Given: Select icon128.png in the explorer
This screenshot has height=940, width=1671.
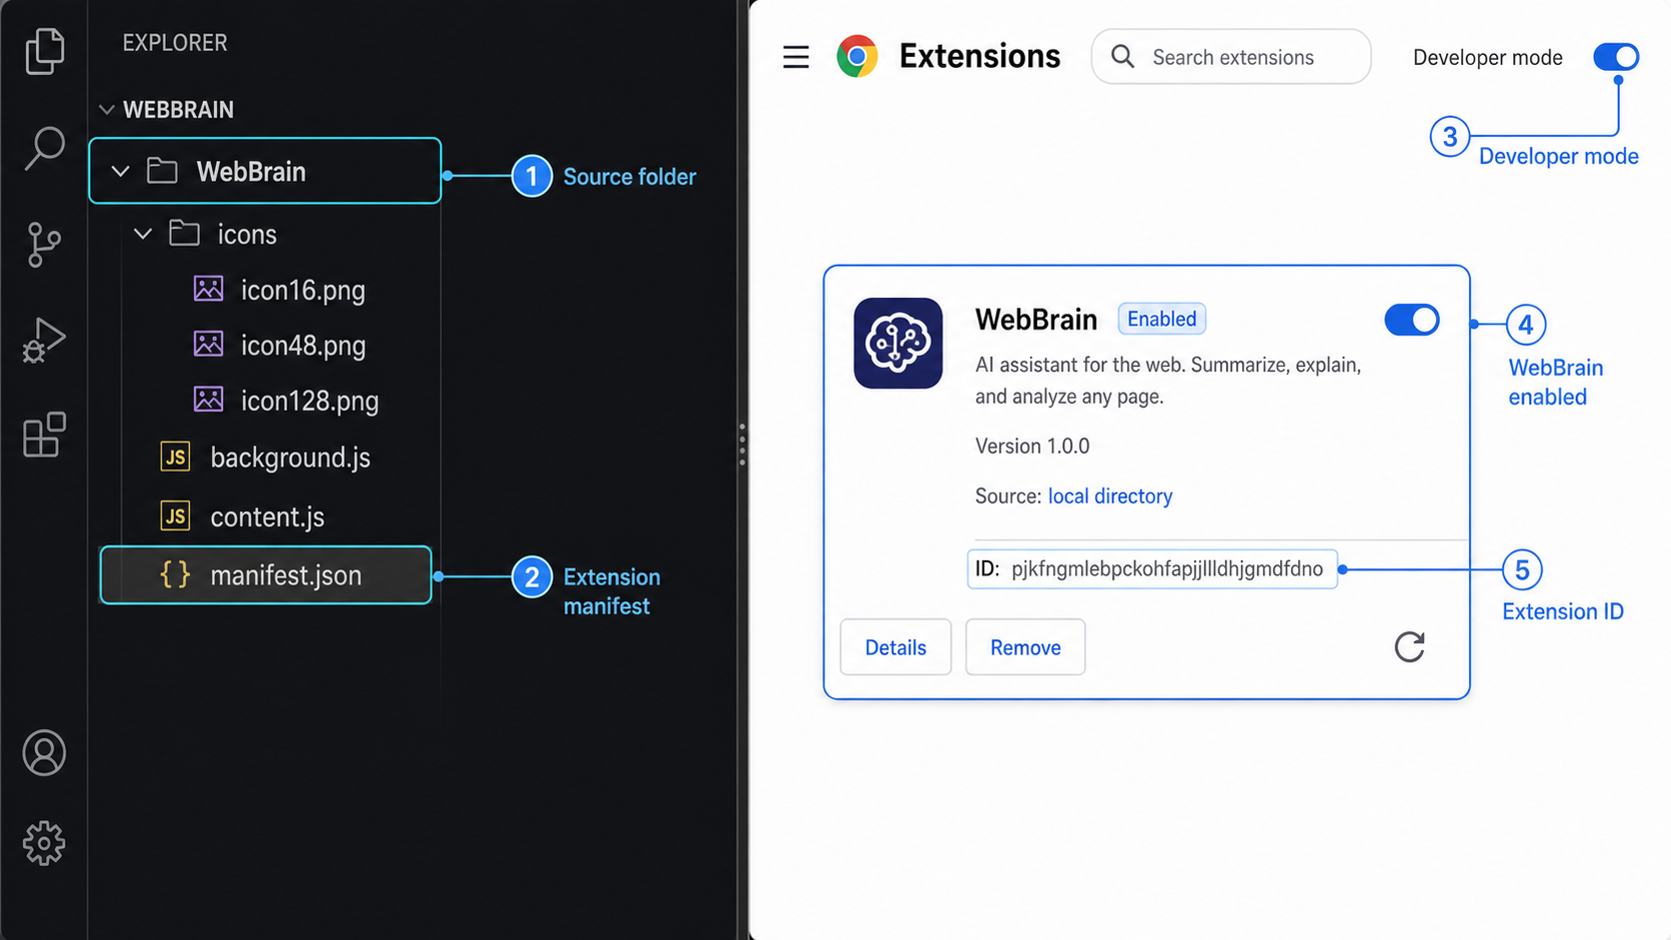Looking at the screenshot, I should (310, 401).
